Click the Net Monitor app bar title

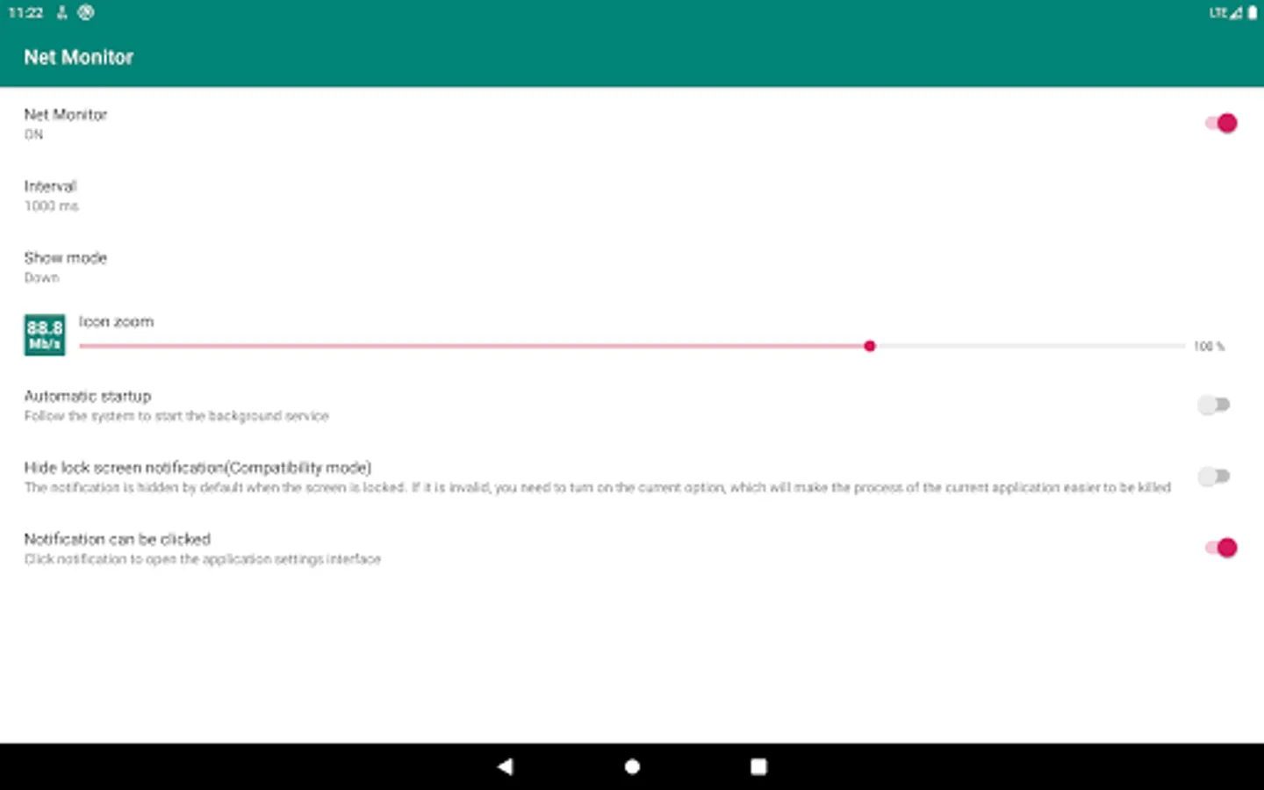click(x=79, y=57)
